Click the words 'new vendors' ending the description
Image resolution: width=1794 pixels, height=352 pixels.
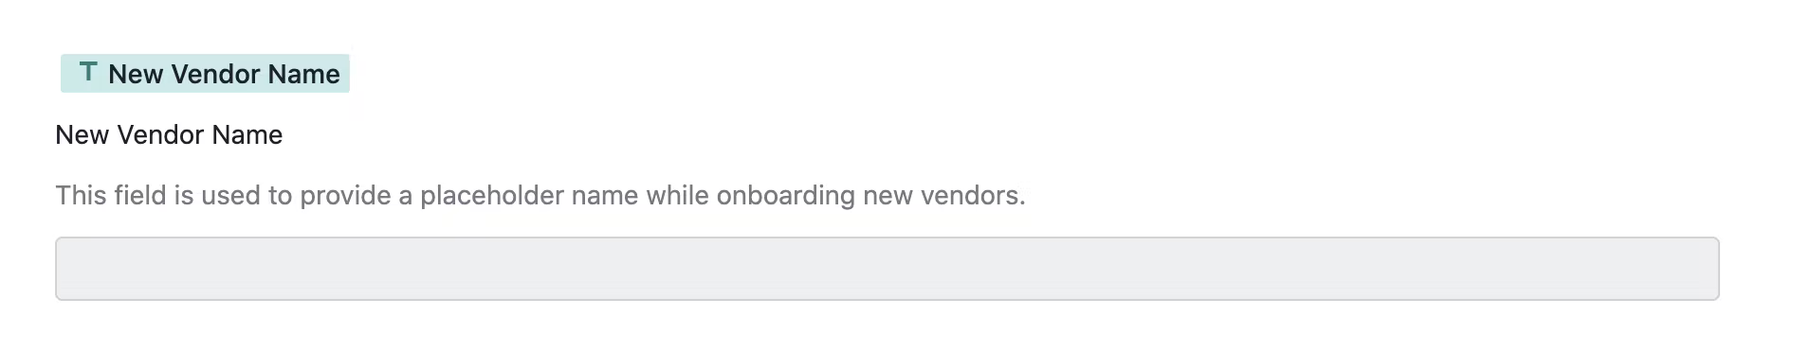944,196
